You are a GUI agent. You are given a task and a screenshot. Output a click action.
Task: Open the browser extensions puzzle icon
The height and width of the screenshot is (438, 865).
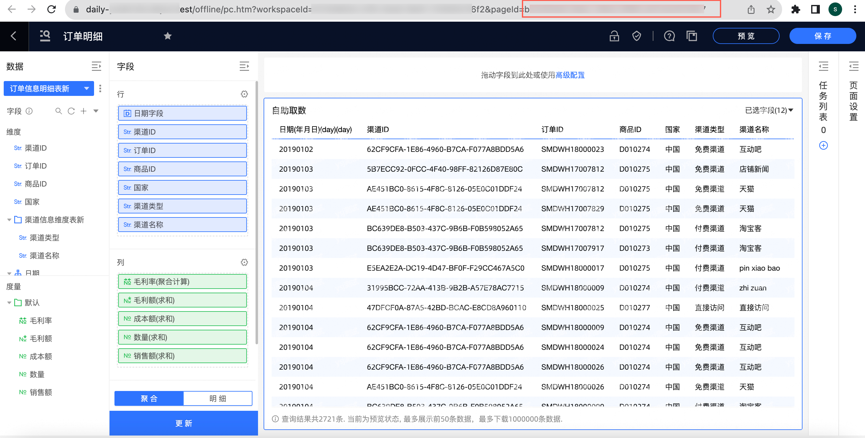[x=795, y=9]
